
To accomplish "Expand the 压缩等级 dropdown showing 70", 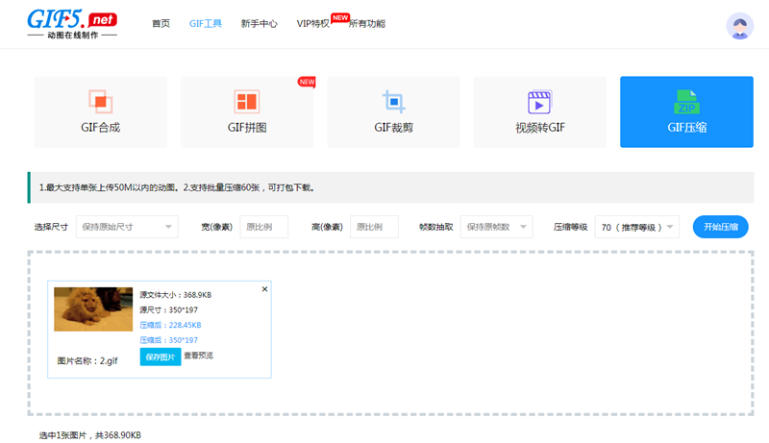I will click(637, 227).
